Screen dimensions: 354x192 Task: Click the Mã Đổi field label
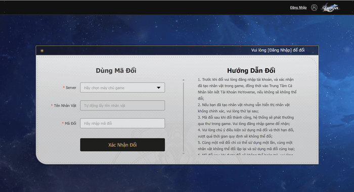[70, 123]
